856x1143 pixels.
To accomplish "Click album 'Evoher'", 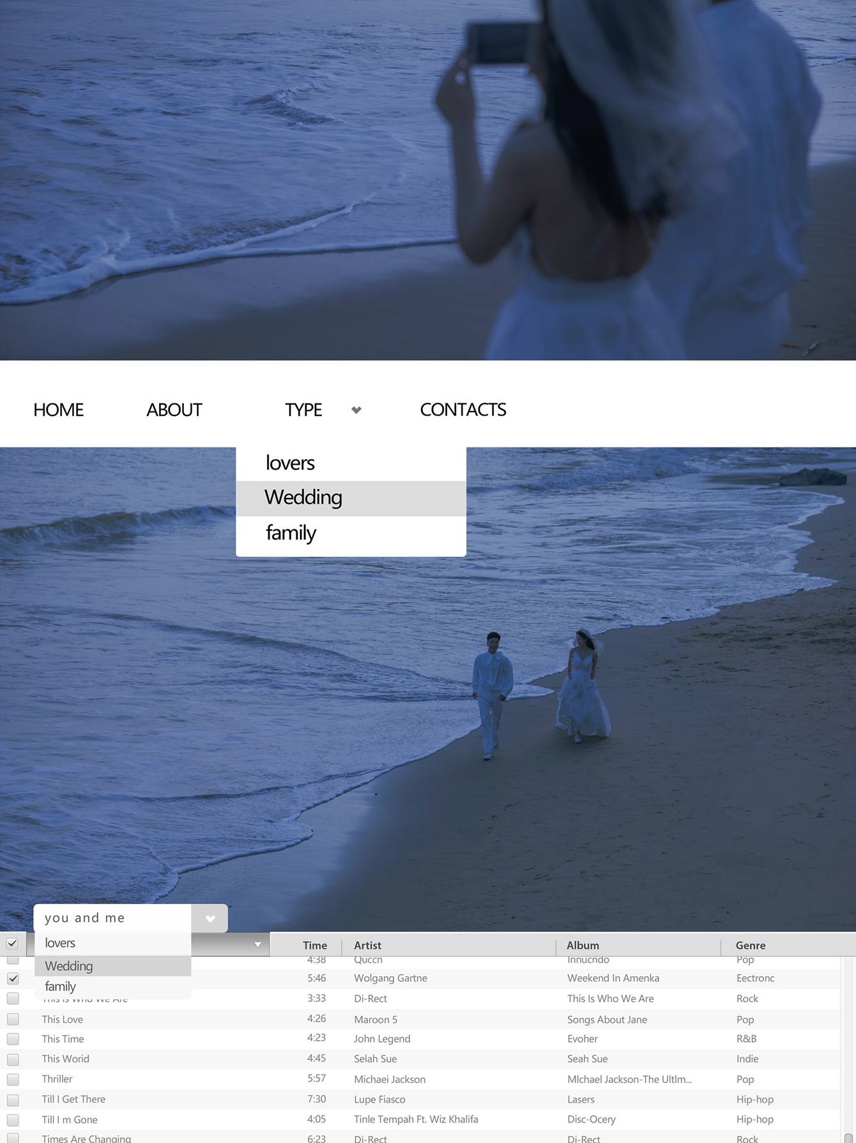I will click(583, 1039).
